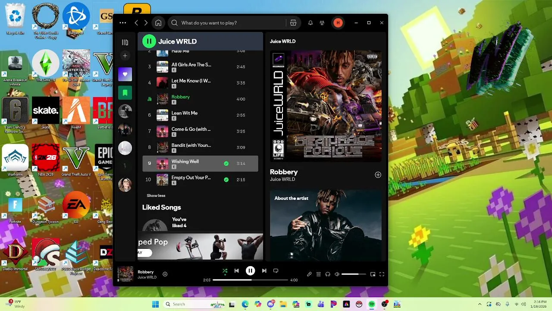Open the miniplayer
The image size is (552, 311).
373,274
